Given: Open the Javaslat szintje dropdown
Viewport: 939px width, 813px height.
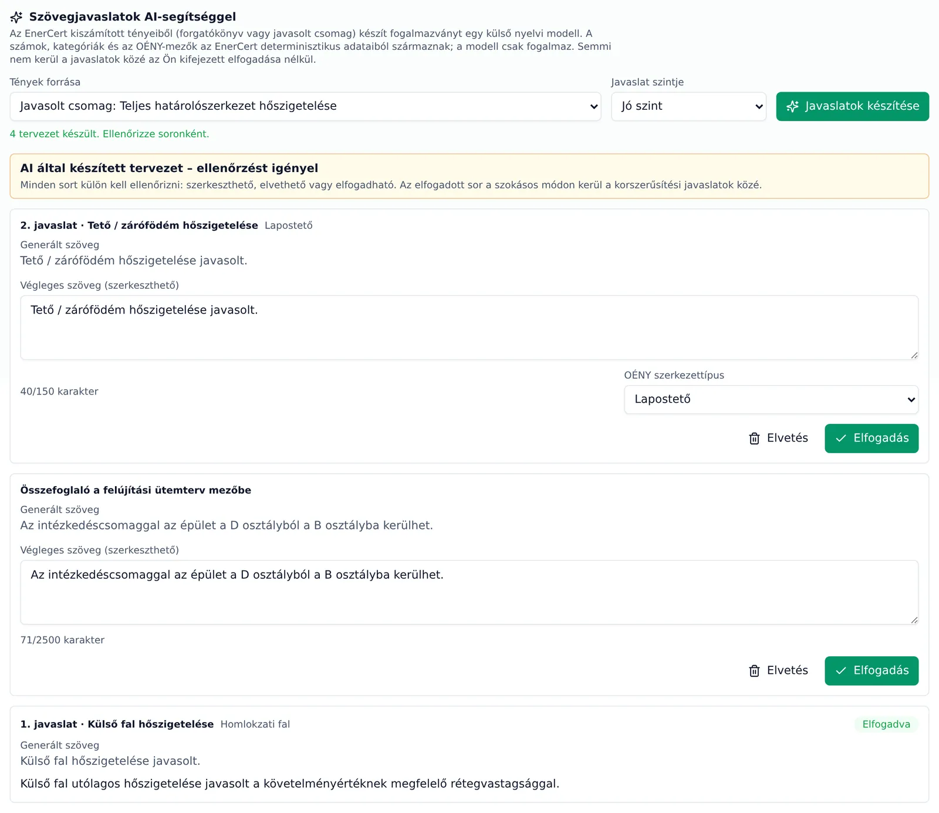Looking at the screenshot, I should point(688,106).
